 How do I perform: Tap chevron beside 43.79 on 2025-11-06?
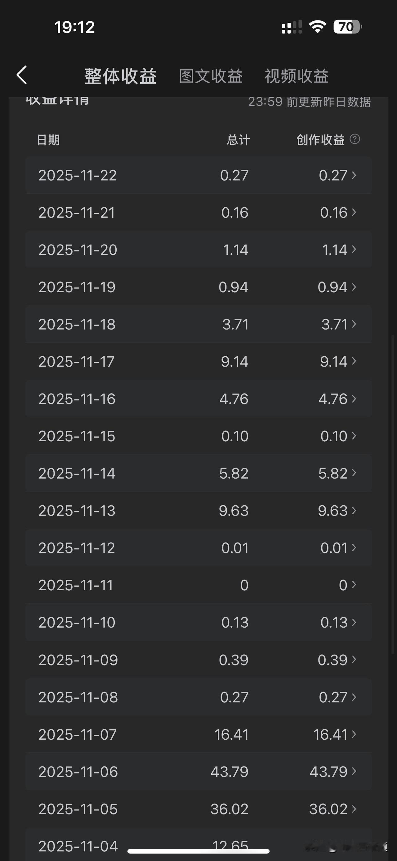point(354,771)
